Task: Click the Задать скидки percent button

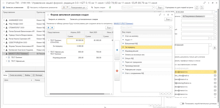Action: pyautogui.click(x=98, y=7)
